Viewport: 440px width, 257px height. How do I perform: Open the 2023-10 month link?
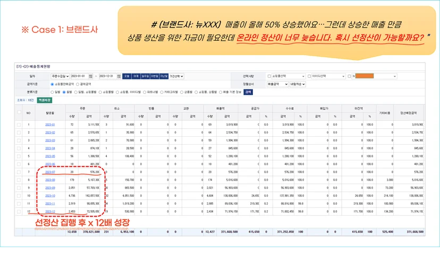pos(50,196)
